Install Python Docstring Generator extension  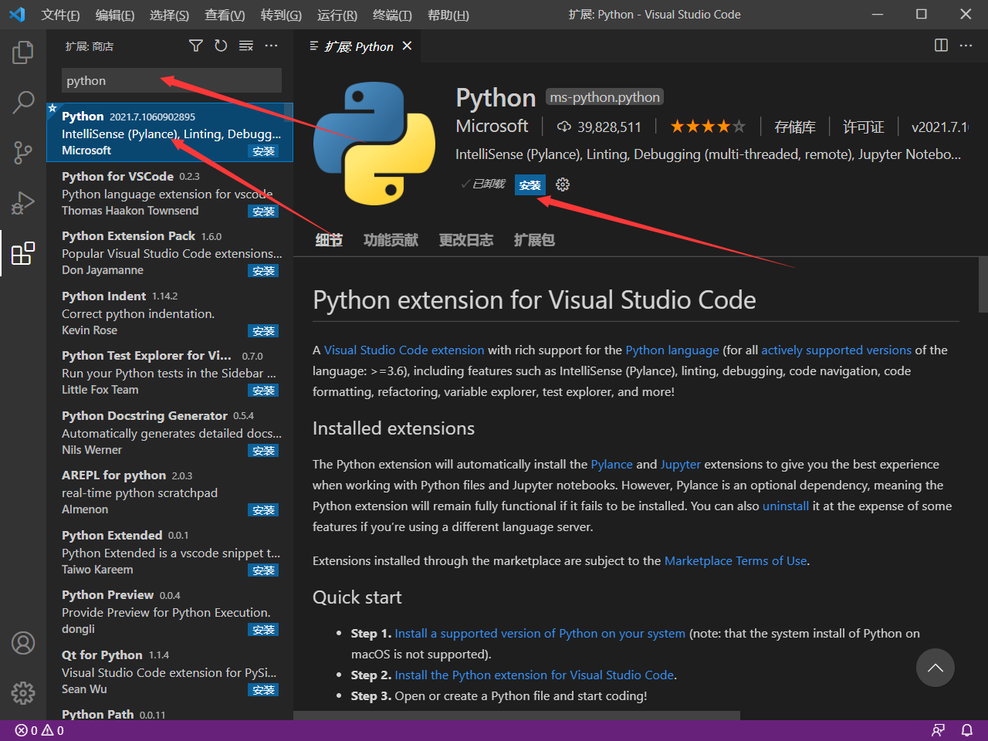264,451
